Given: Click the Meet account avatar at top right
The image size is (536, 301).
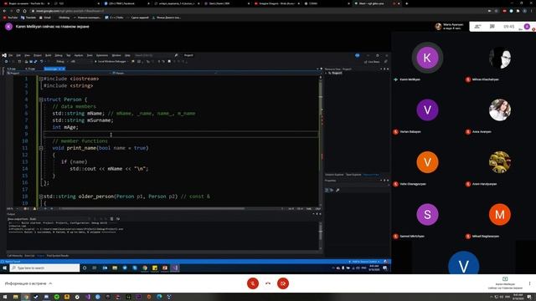Looking at the screenshot, I should (x=527, y=26).
